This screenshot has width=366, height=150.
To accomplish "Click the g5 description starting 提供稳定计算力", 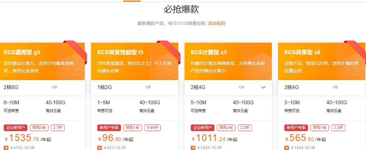I will (39, 67).
